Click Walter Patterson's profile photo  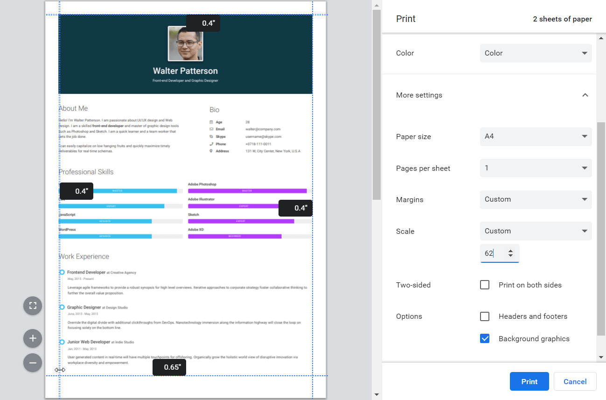click(x=185, y=43)
